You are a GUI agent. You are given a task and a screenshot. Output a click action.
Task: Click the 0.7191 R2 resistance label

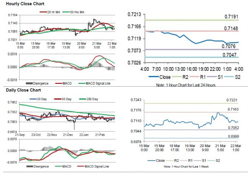pos(231,17)
